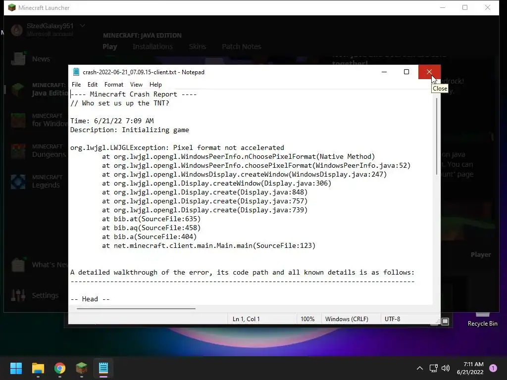Click the horizontal scrollbar in Notepad

pos(136,309)
